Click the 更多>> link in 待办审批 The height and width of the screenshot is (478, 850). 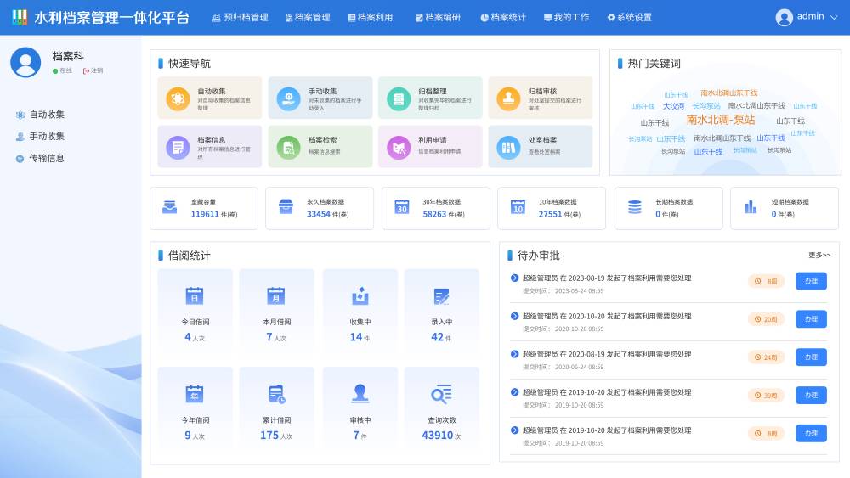[x=819, y=255]
